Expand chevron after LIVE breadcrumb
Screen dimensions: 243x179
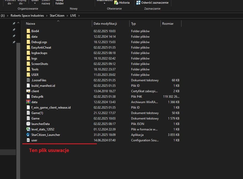[x=79, y=16]
